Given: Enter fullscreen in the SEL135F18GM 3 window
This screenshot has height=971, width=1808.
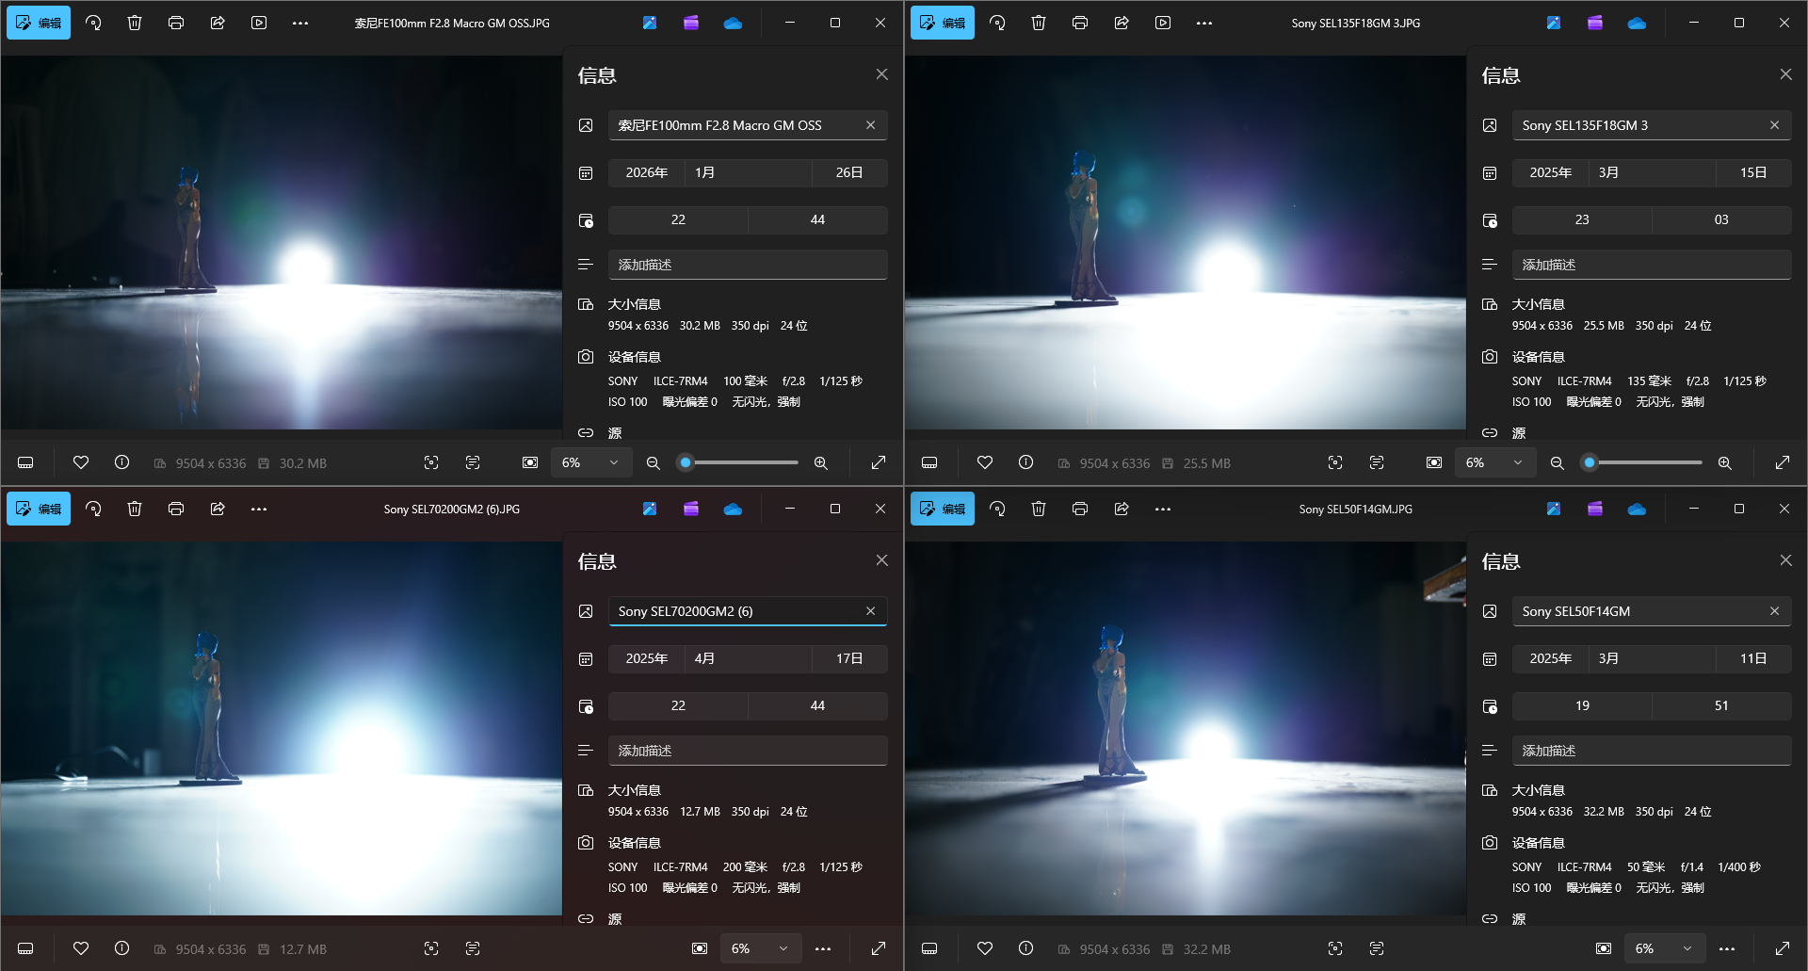Looking at the screenshot, I should click(x=1782, y=462).
